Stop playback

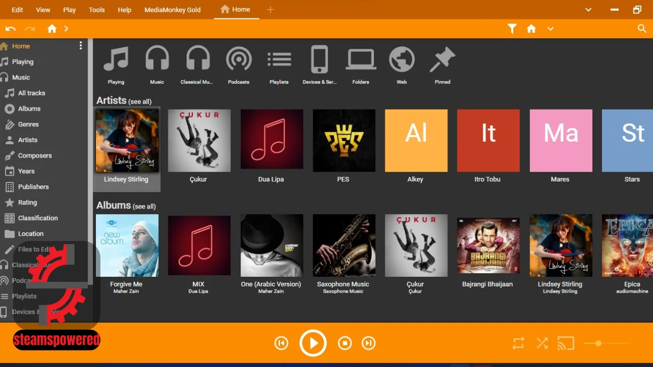click(345, 344)
